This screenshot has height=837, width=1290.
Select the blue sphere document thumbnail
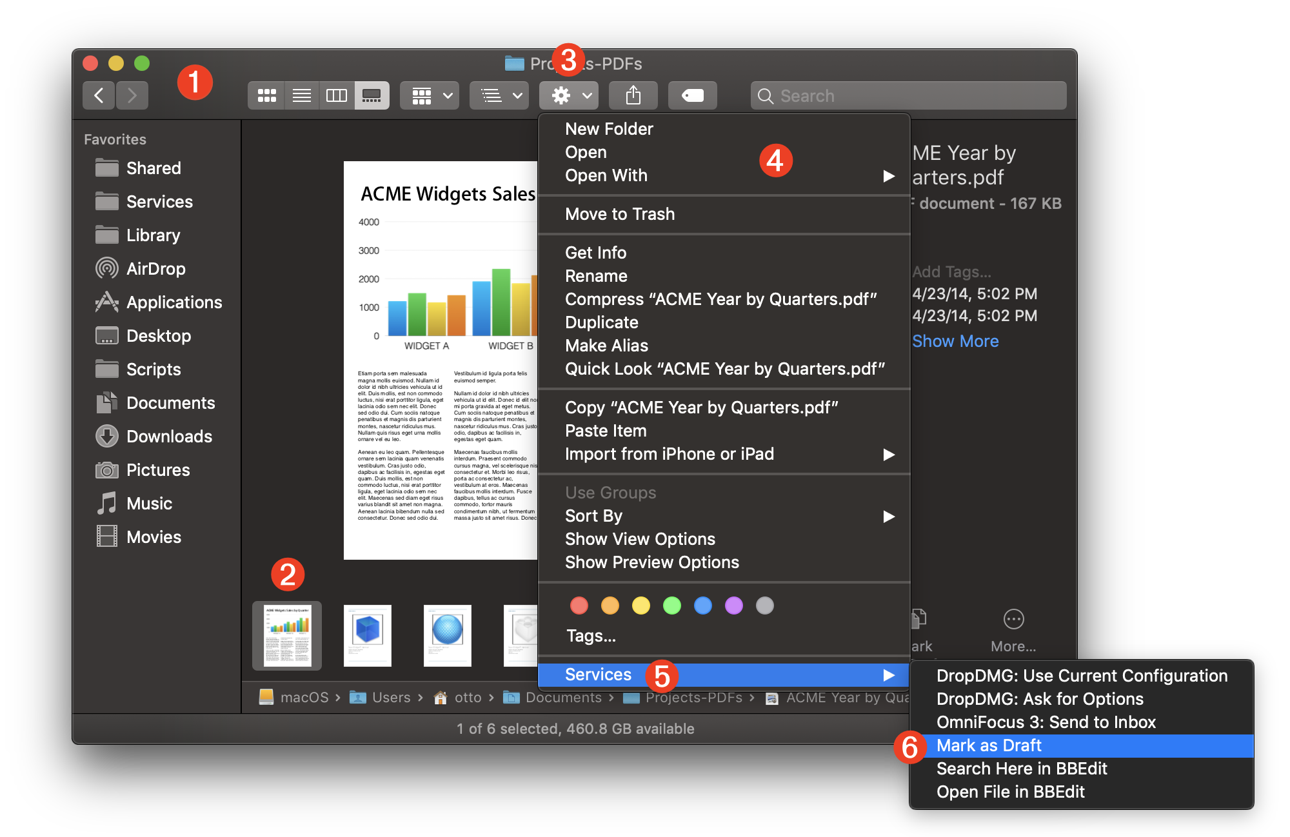coord(447,636)
